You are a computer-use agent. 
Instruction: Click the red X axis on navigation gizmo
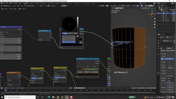tap(155, 14)
